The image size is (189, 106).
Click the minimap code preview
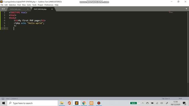point(171,12)
